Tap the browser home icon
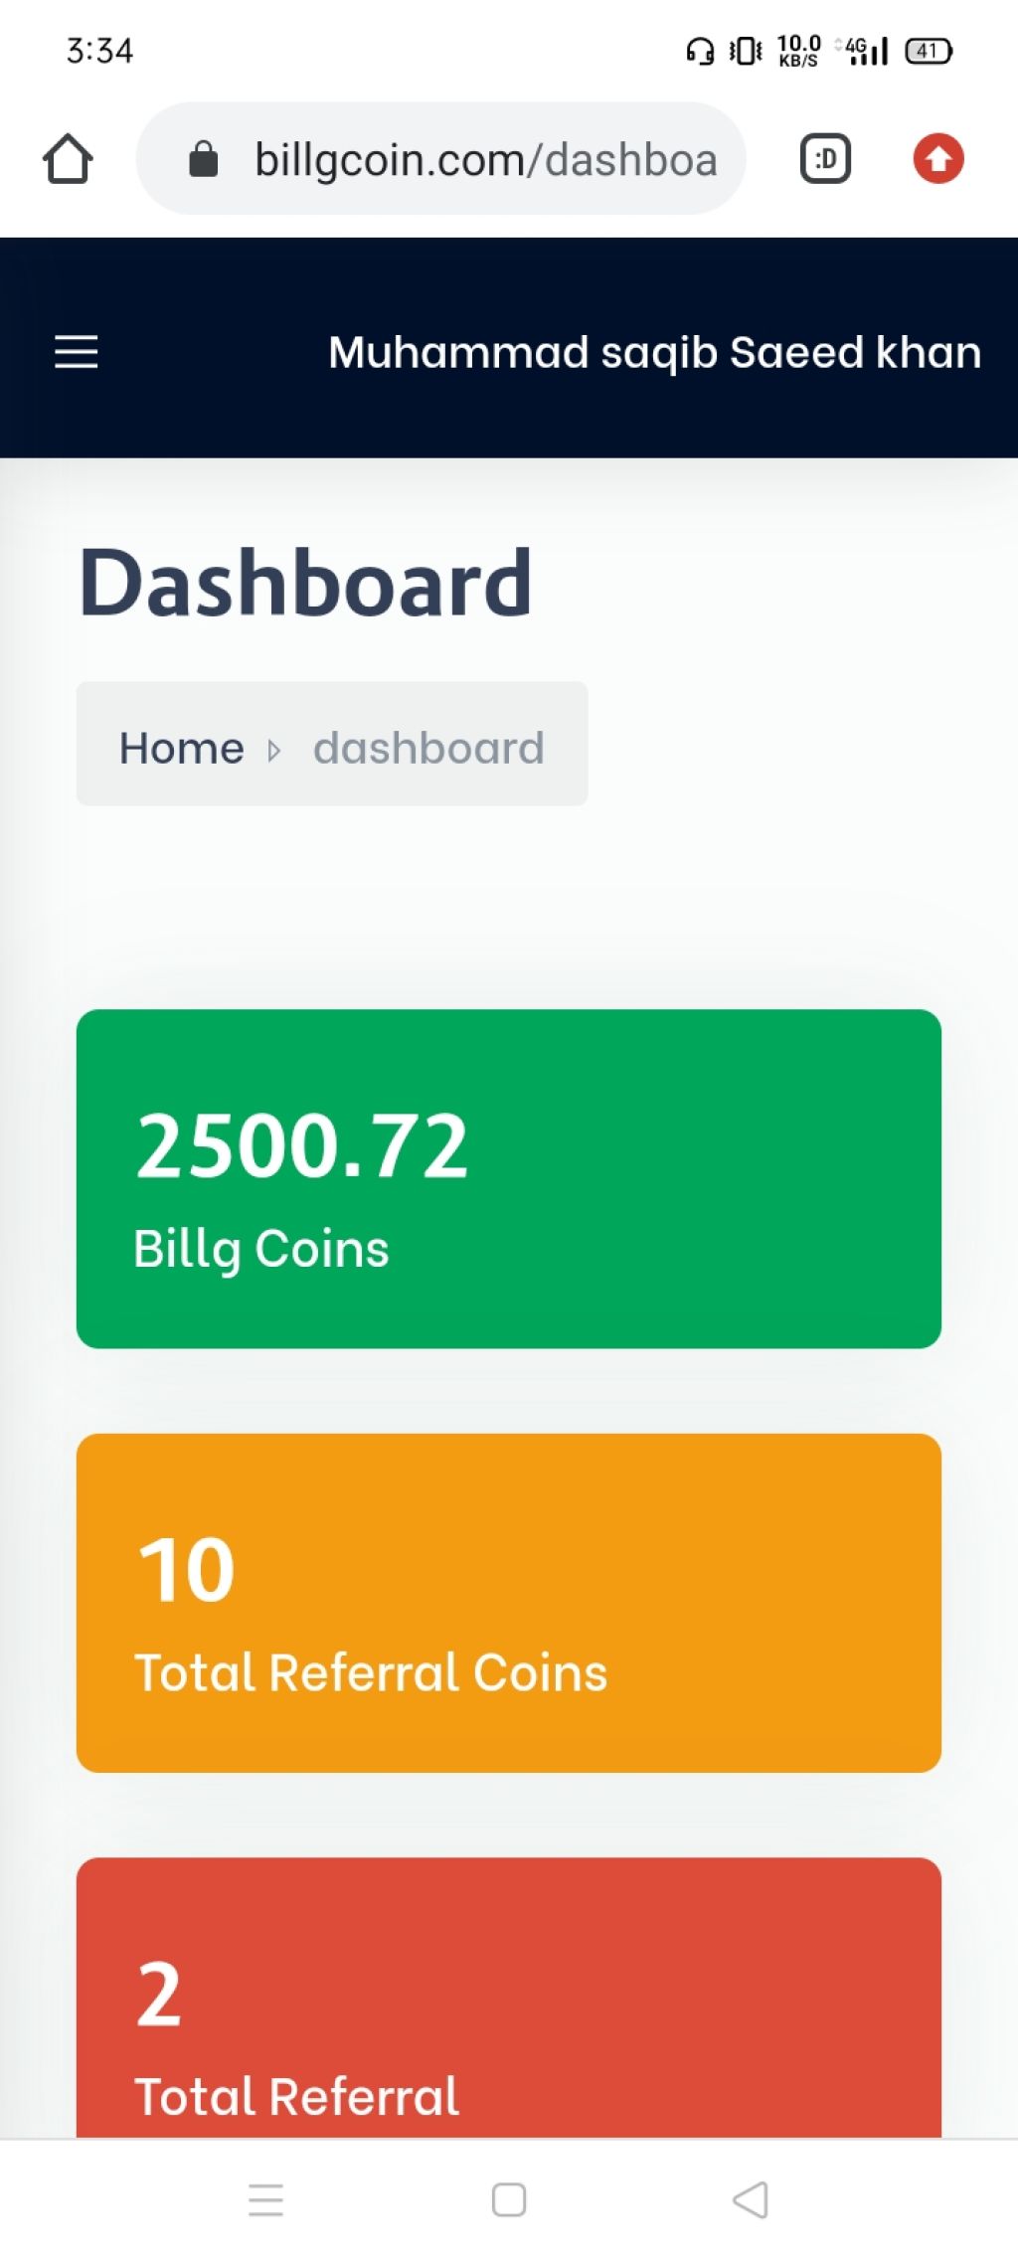 (68, 159)
